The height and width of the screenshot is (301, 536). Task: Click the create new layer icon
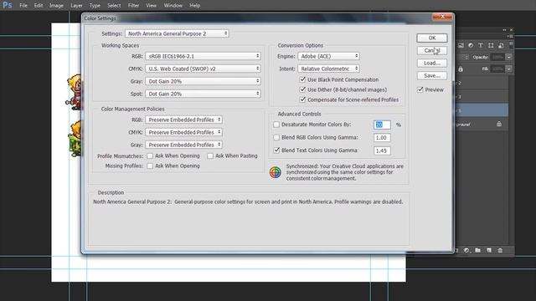coord(489,250)
